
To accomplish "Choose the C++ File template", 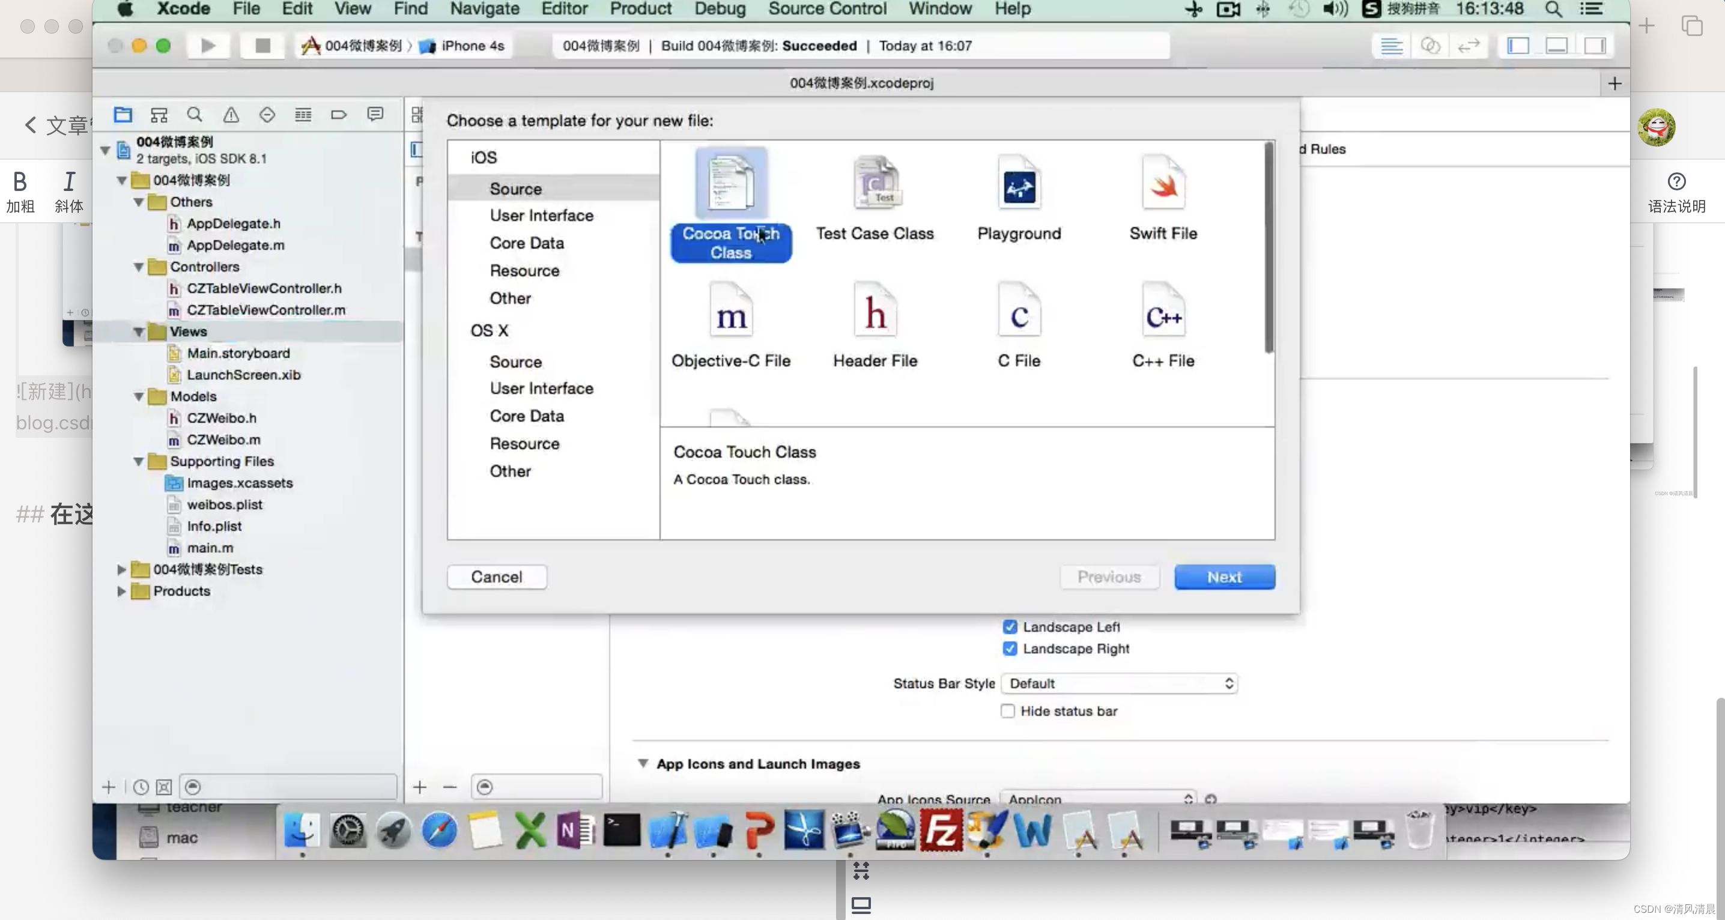I will (x=1163, y=326).
